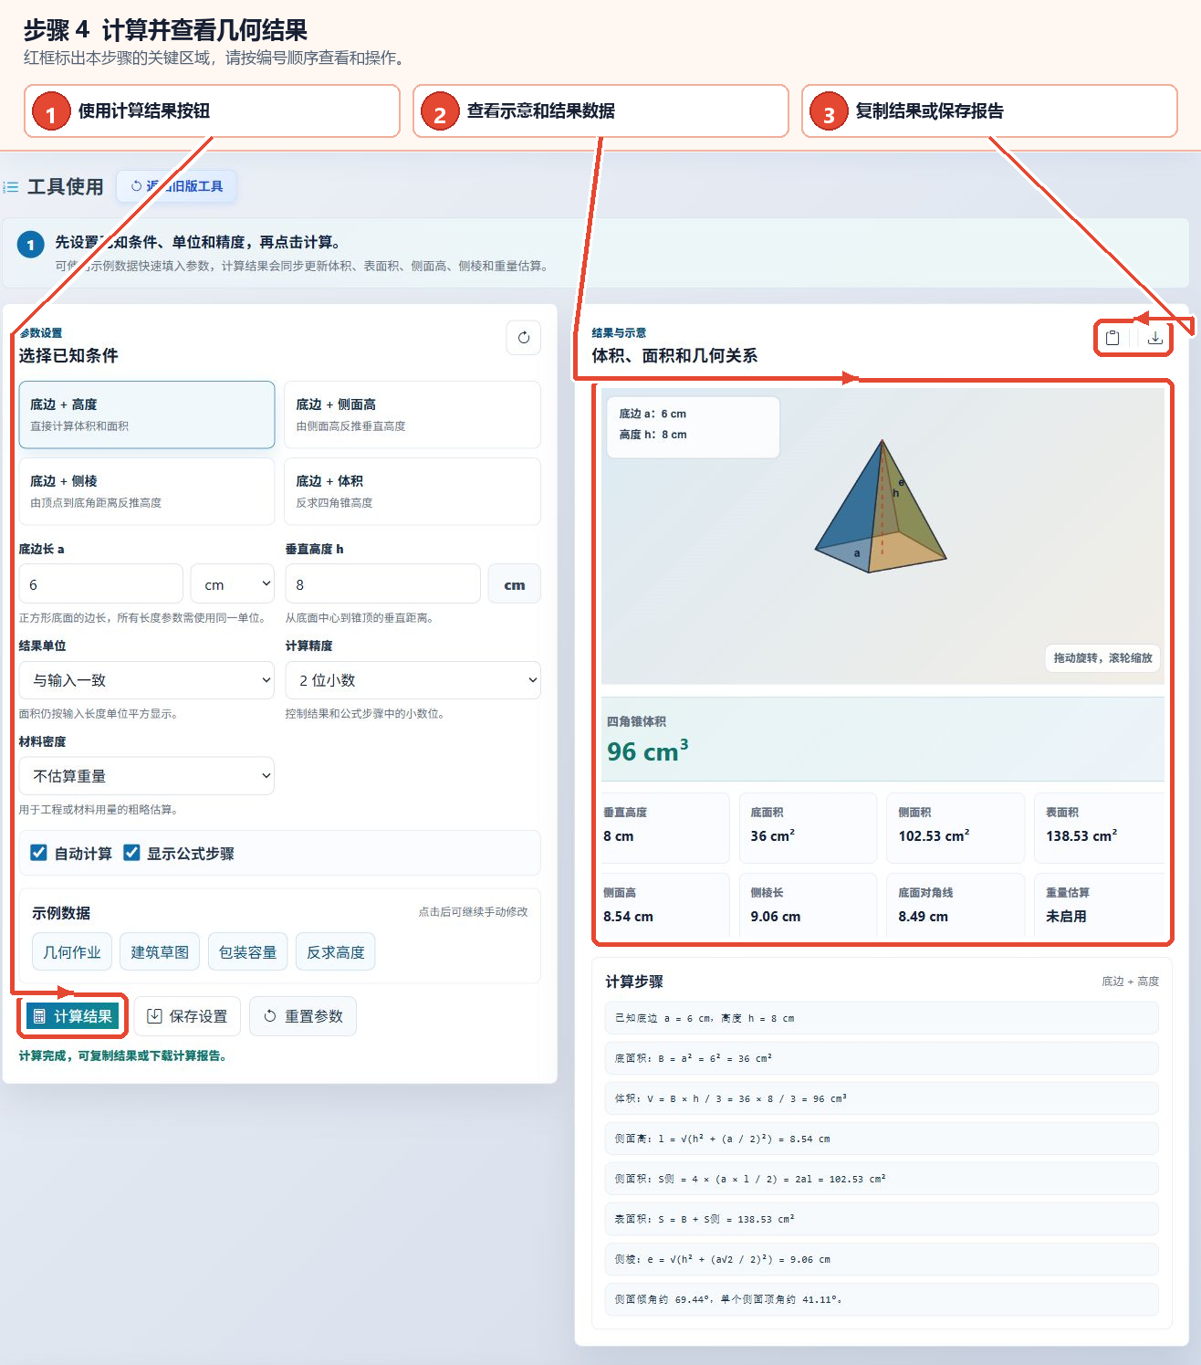The height and width of the screenshot is (1365, 1201).
Task: Open the 计算精度 dropdown showing 2 位小数
Action: point(413,680)
